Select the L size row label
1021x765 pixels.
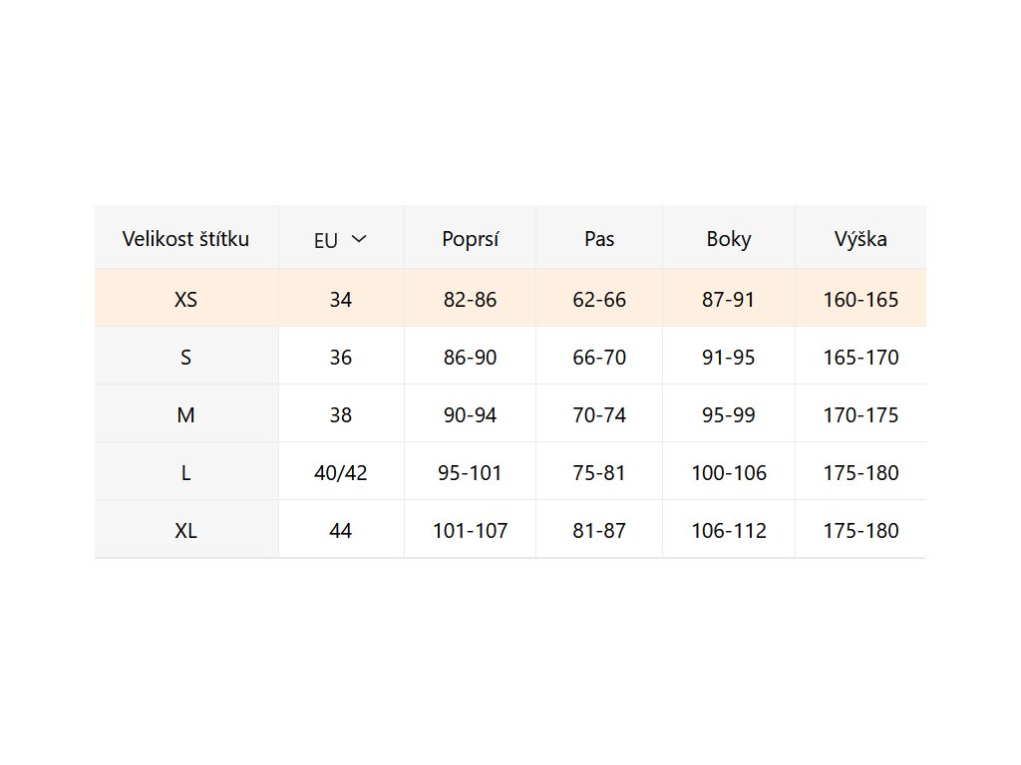point(185,472)
